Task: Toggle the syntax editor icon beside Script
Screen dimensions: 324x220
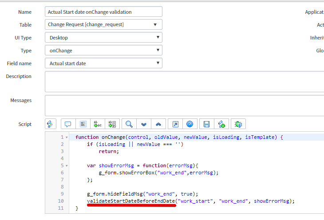Action: pyautogui.click(x=50, y=124)
